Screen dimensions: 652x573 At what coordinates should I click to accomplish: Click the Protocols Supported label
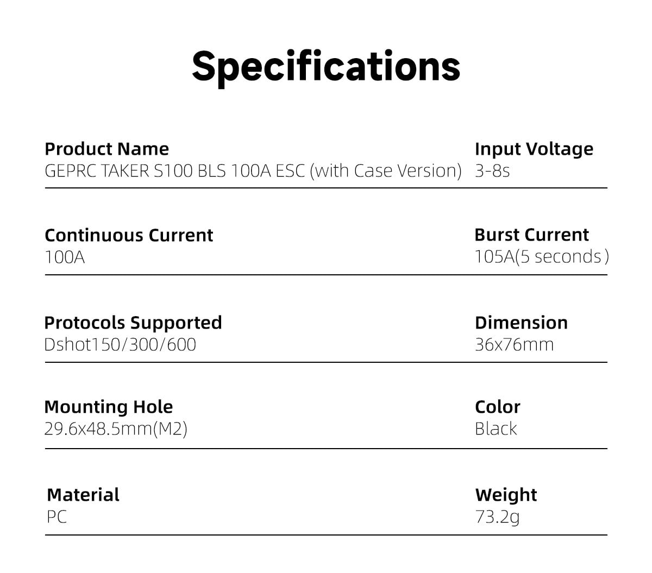coord(133,323)
